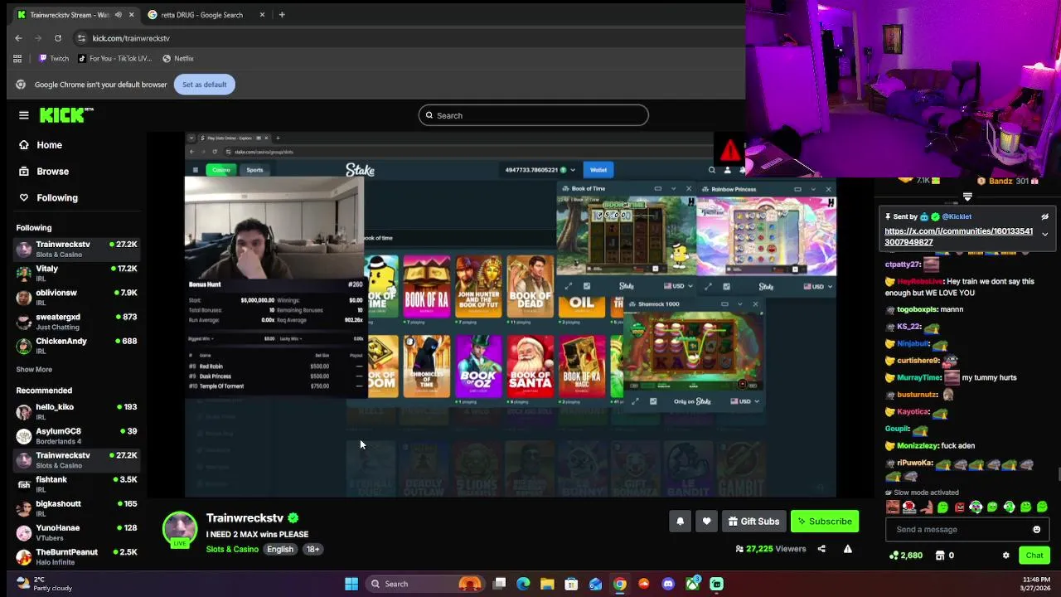Viewport: 1061px width, 597px height.
Task: Select the Book of Oz game thumbnail
Action: pyautogui.click(x=478, y=366)
